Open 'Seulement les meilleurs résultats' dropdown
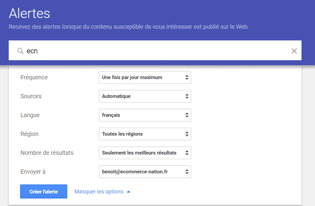This screenshot has width=315, height=206. pyautogui.click(x=145, y=153)
